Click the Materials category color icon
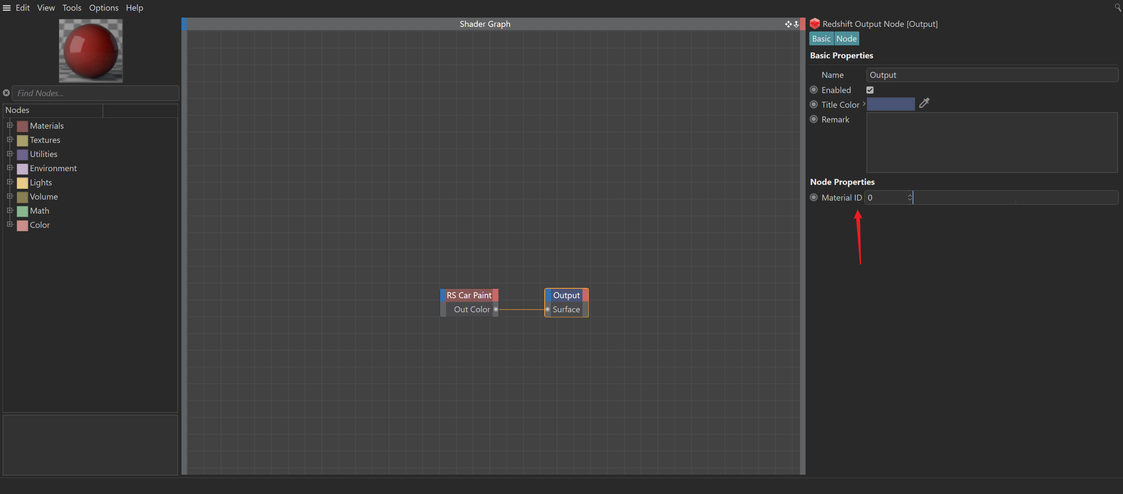This screenshot has width=1123, height=494. pyautogui.click(x=22, y=126)
